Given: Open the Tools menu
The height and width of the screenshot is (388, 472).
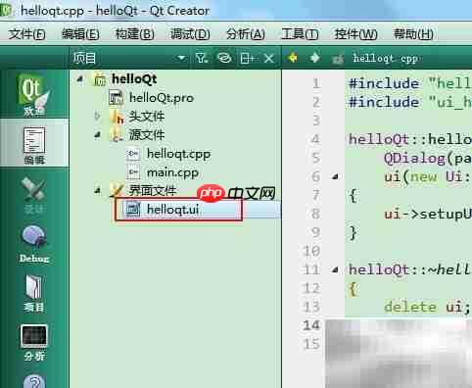Looking at the screenshot, I should (300, 34).
